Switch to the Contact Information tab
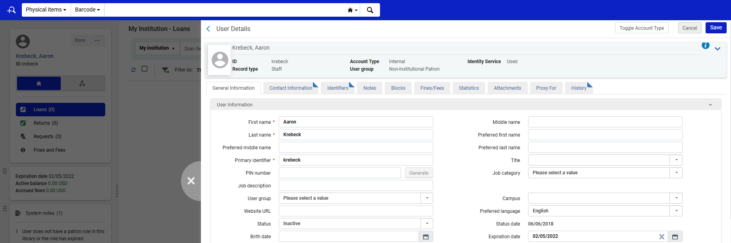 (291, 88)
